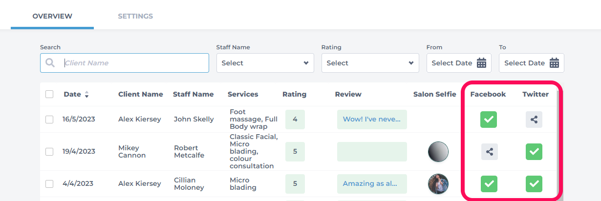View Mikey Cannon's salon selfie thumbnail

tap(438, 152)
